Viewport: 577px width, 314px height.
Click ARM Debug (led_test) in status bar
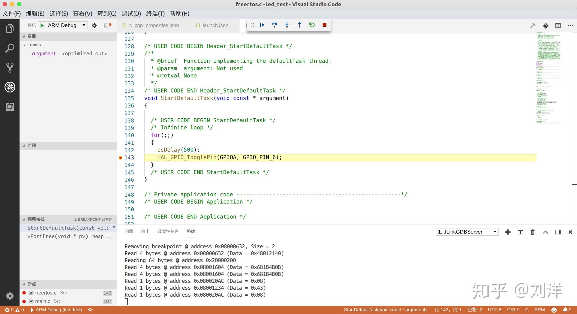click(56, 310)
